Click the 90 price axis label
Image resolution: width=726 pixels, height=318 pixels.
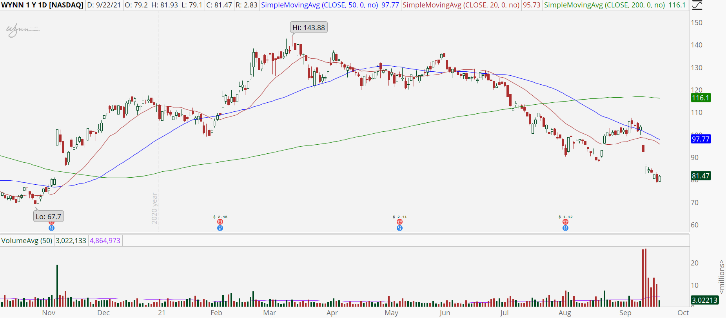(x=695, y=157)
